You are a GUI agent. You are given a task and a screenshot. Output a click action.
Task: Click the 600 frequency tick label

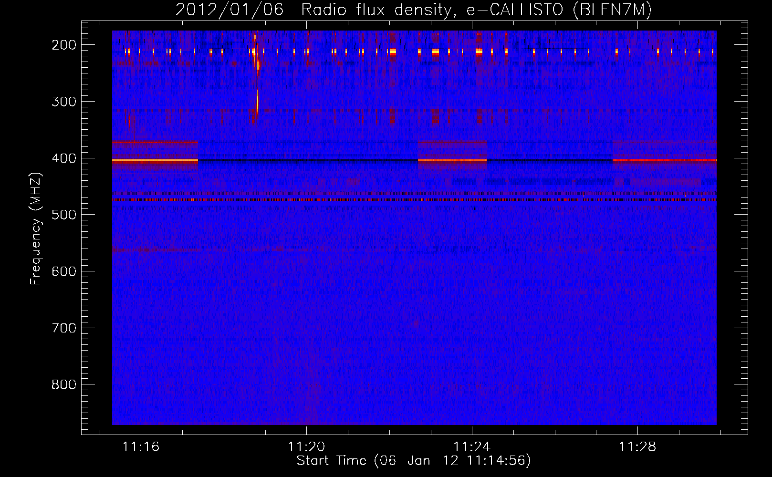pos(64,271)
